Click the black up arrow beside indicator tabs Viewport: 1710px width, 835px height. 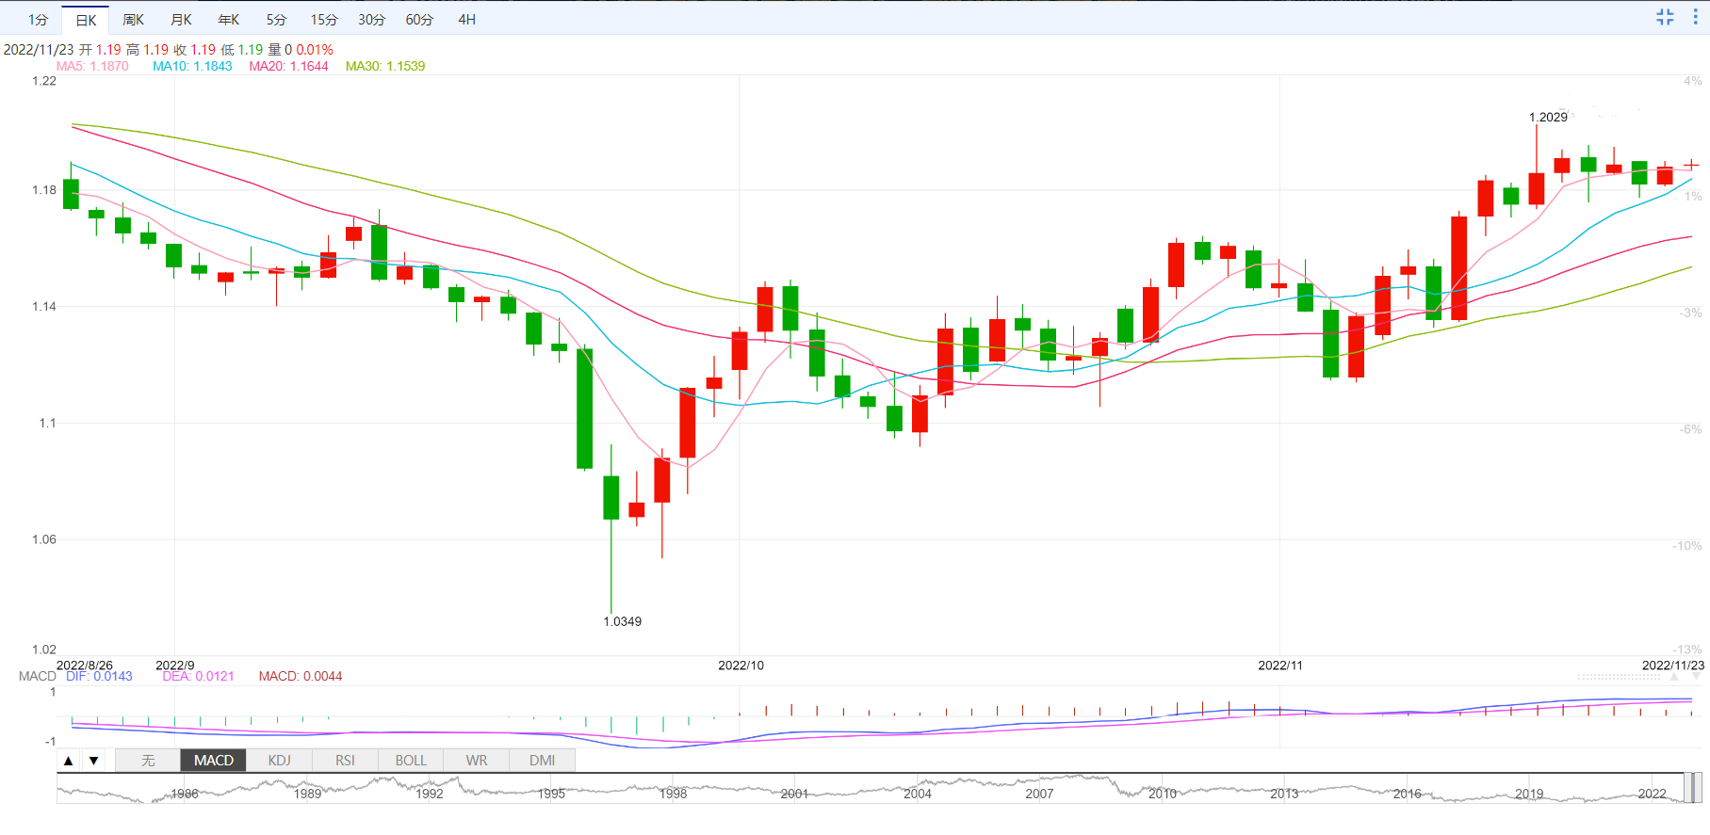click(69, 761)
